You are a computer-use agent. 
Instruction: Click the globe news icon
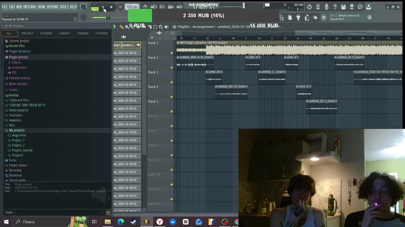pos(370,17)
